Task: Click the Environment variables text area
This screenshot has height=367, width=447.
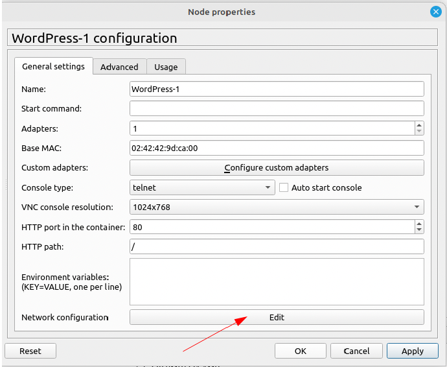Action: [277, 281]
